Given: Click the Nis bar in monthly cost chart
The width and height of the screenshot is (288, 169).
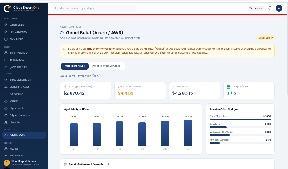Looking at the screenshot, I should 74,134.
